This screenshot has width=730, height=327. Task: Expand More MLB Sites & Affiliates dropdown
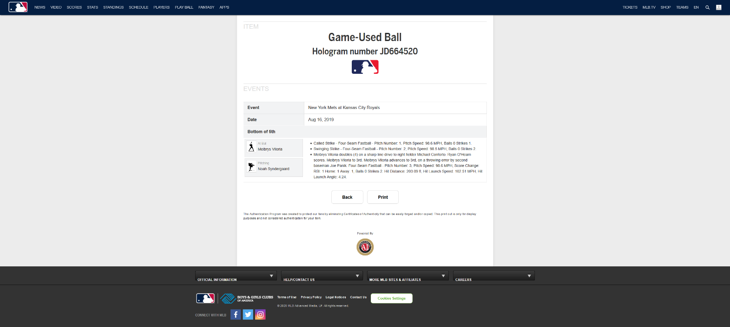(x=407, y=276)
